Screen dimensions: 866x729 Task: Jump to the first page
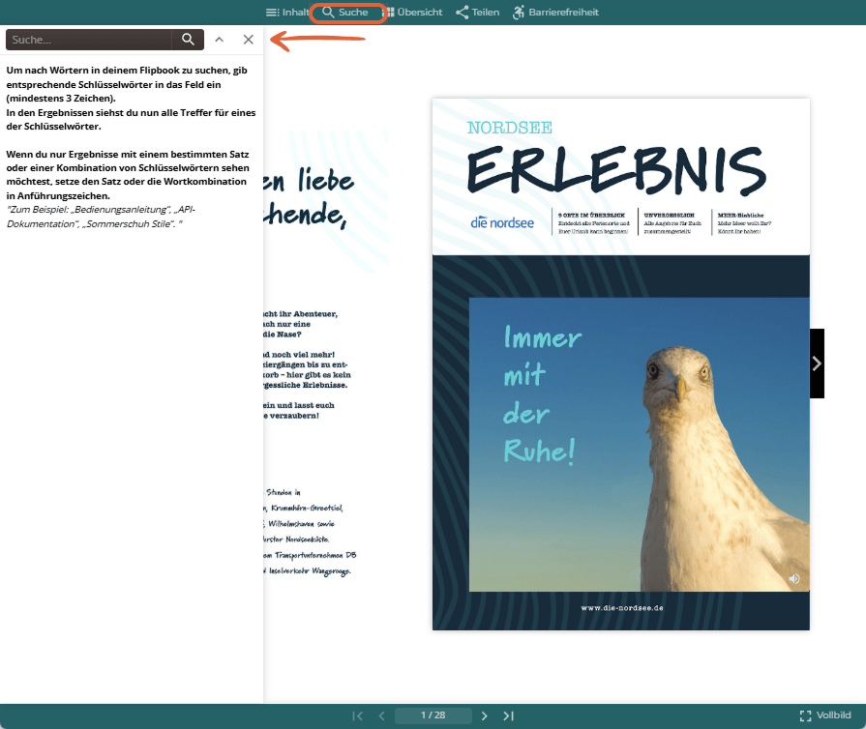pos(357,715)
